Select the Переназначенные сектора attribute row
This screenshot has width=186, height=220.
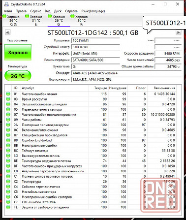91,109
